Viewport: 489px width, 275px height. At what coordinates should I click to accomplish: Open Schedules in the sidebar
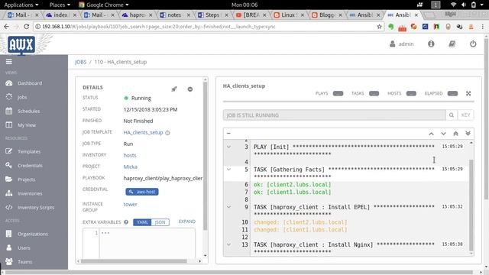[29, 112]
